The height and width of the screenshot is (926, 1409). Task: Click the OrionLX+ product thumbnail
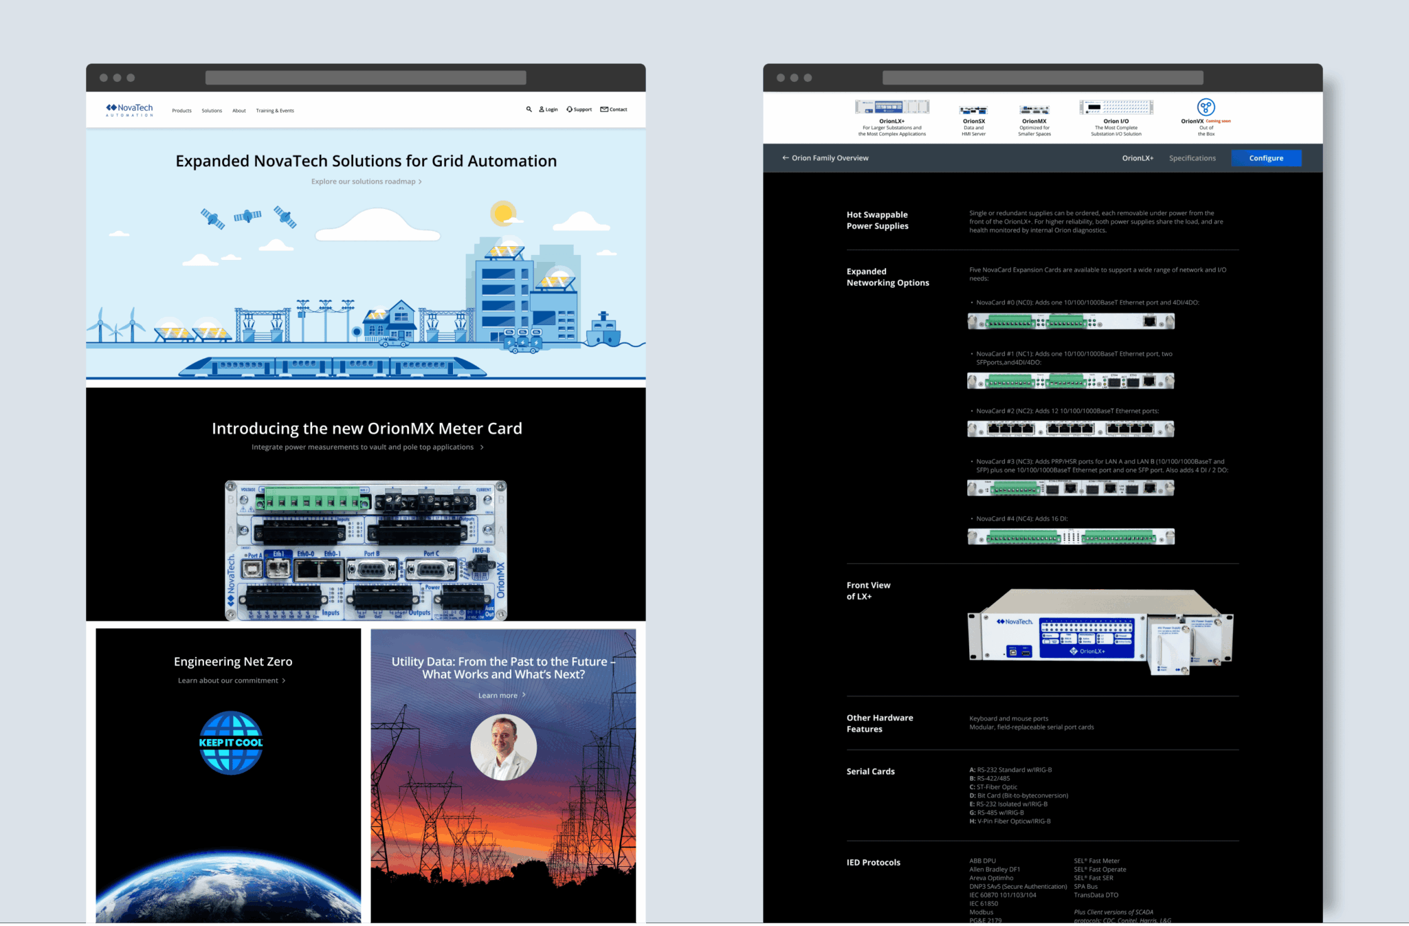(x=891, y=107)
